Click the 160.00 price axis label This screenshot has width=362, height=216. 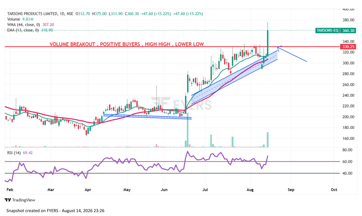(x=348, y=139)
